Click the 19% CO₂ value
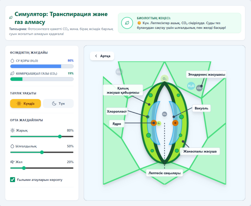 click(71, 73)
